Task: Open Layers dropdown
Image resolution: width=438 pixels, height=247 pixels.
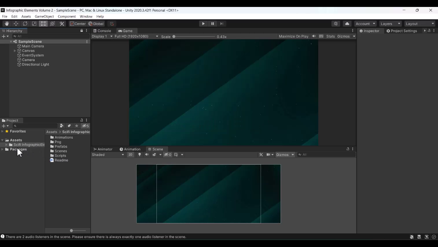Action: (x=390, y=24)
